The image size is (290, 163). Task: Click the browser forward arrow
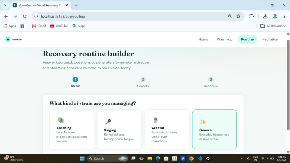pyautogui.click(x=15, y=16)
